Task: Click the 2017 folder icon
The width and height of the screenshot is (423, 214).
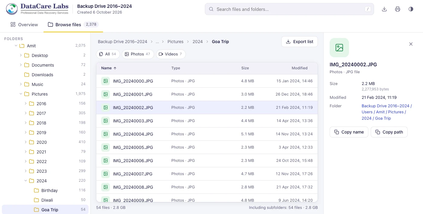Action: pos(31,113)
